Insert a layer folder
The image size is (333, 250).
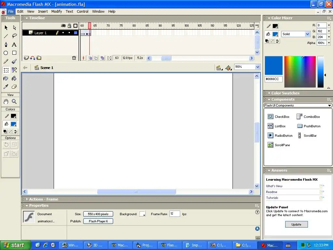pyautogui.click(x=39, y=58)
